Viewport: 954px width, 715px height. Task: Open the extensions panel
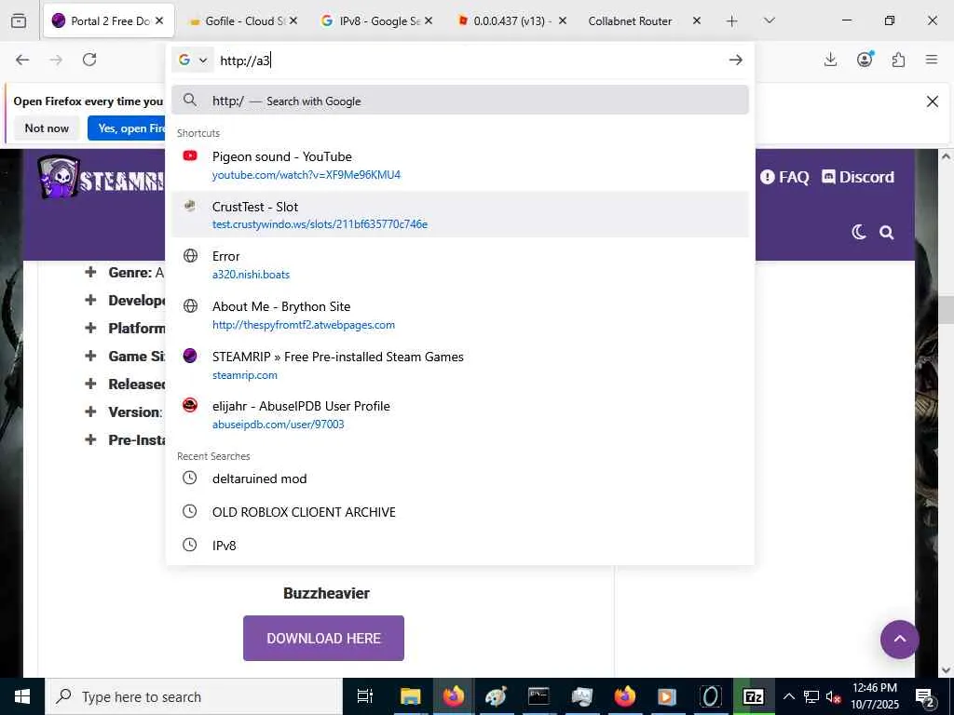(x=898, y=60)
